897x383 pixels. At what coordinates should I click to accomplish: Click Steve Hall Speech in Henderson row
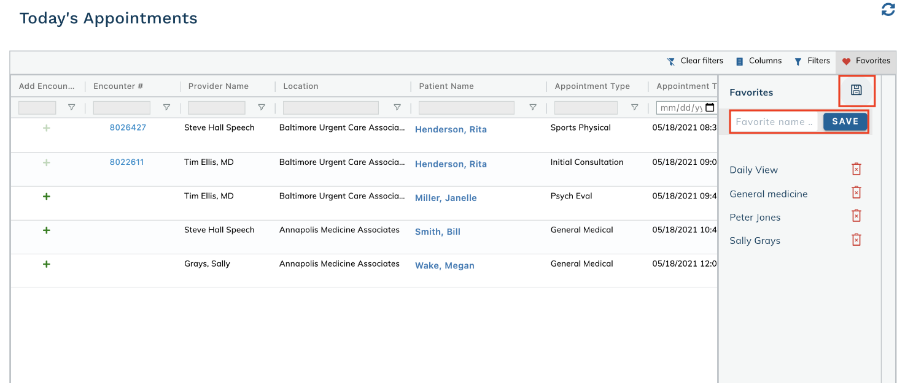coord(219,127)
